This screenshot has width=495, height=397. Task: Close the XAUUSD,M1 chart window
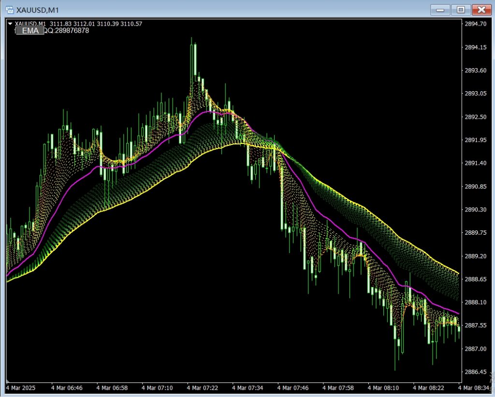[x=481, y=10]
